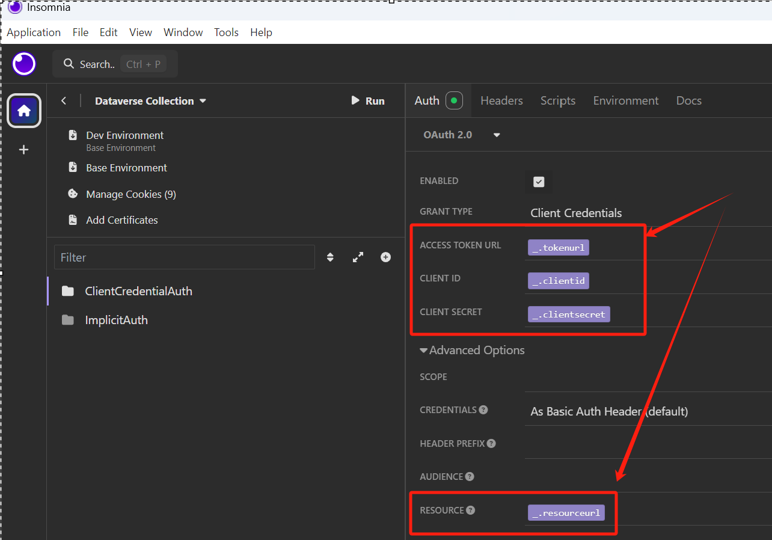Click the magnifier icon in search box
The height and width of the screenshot is (540, 772).
point(69,64)
